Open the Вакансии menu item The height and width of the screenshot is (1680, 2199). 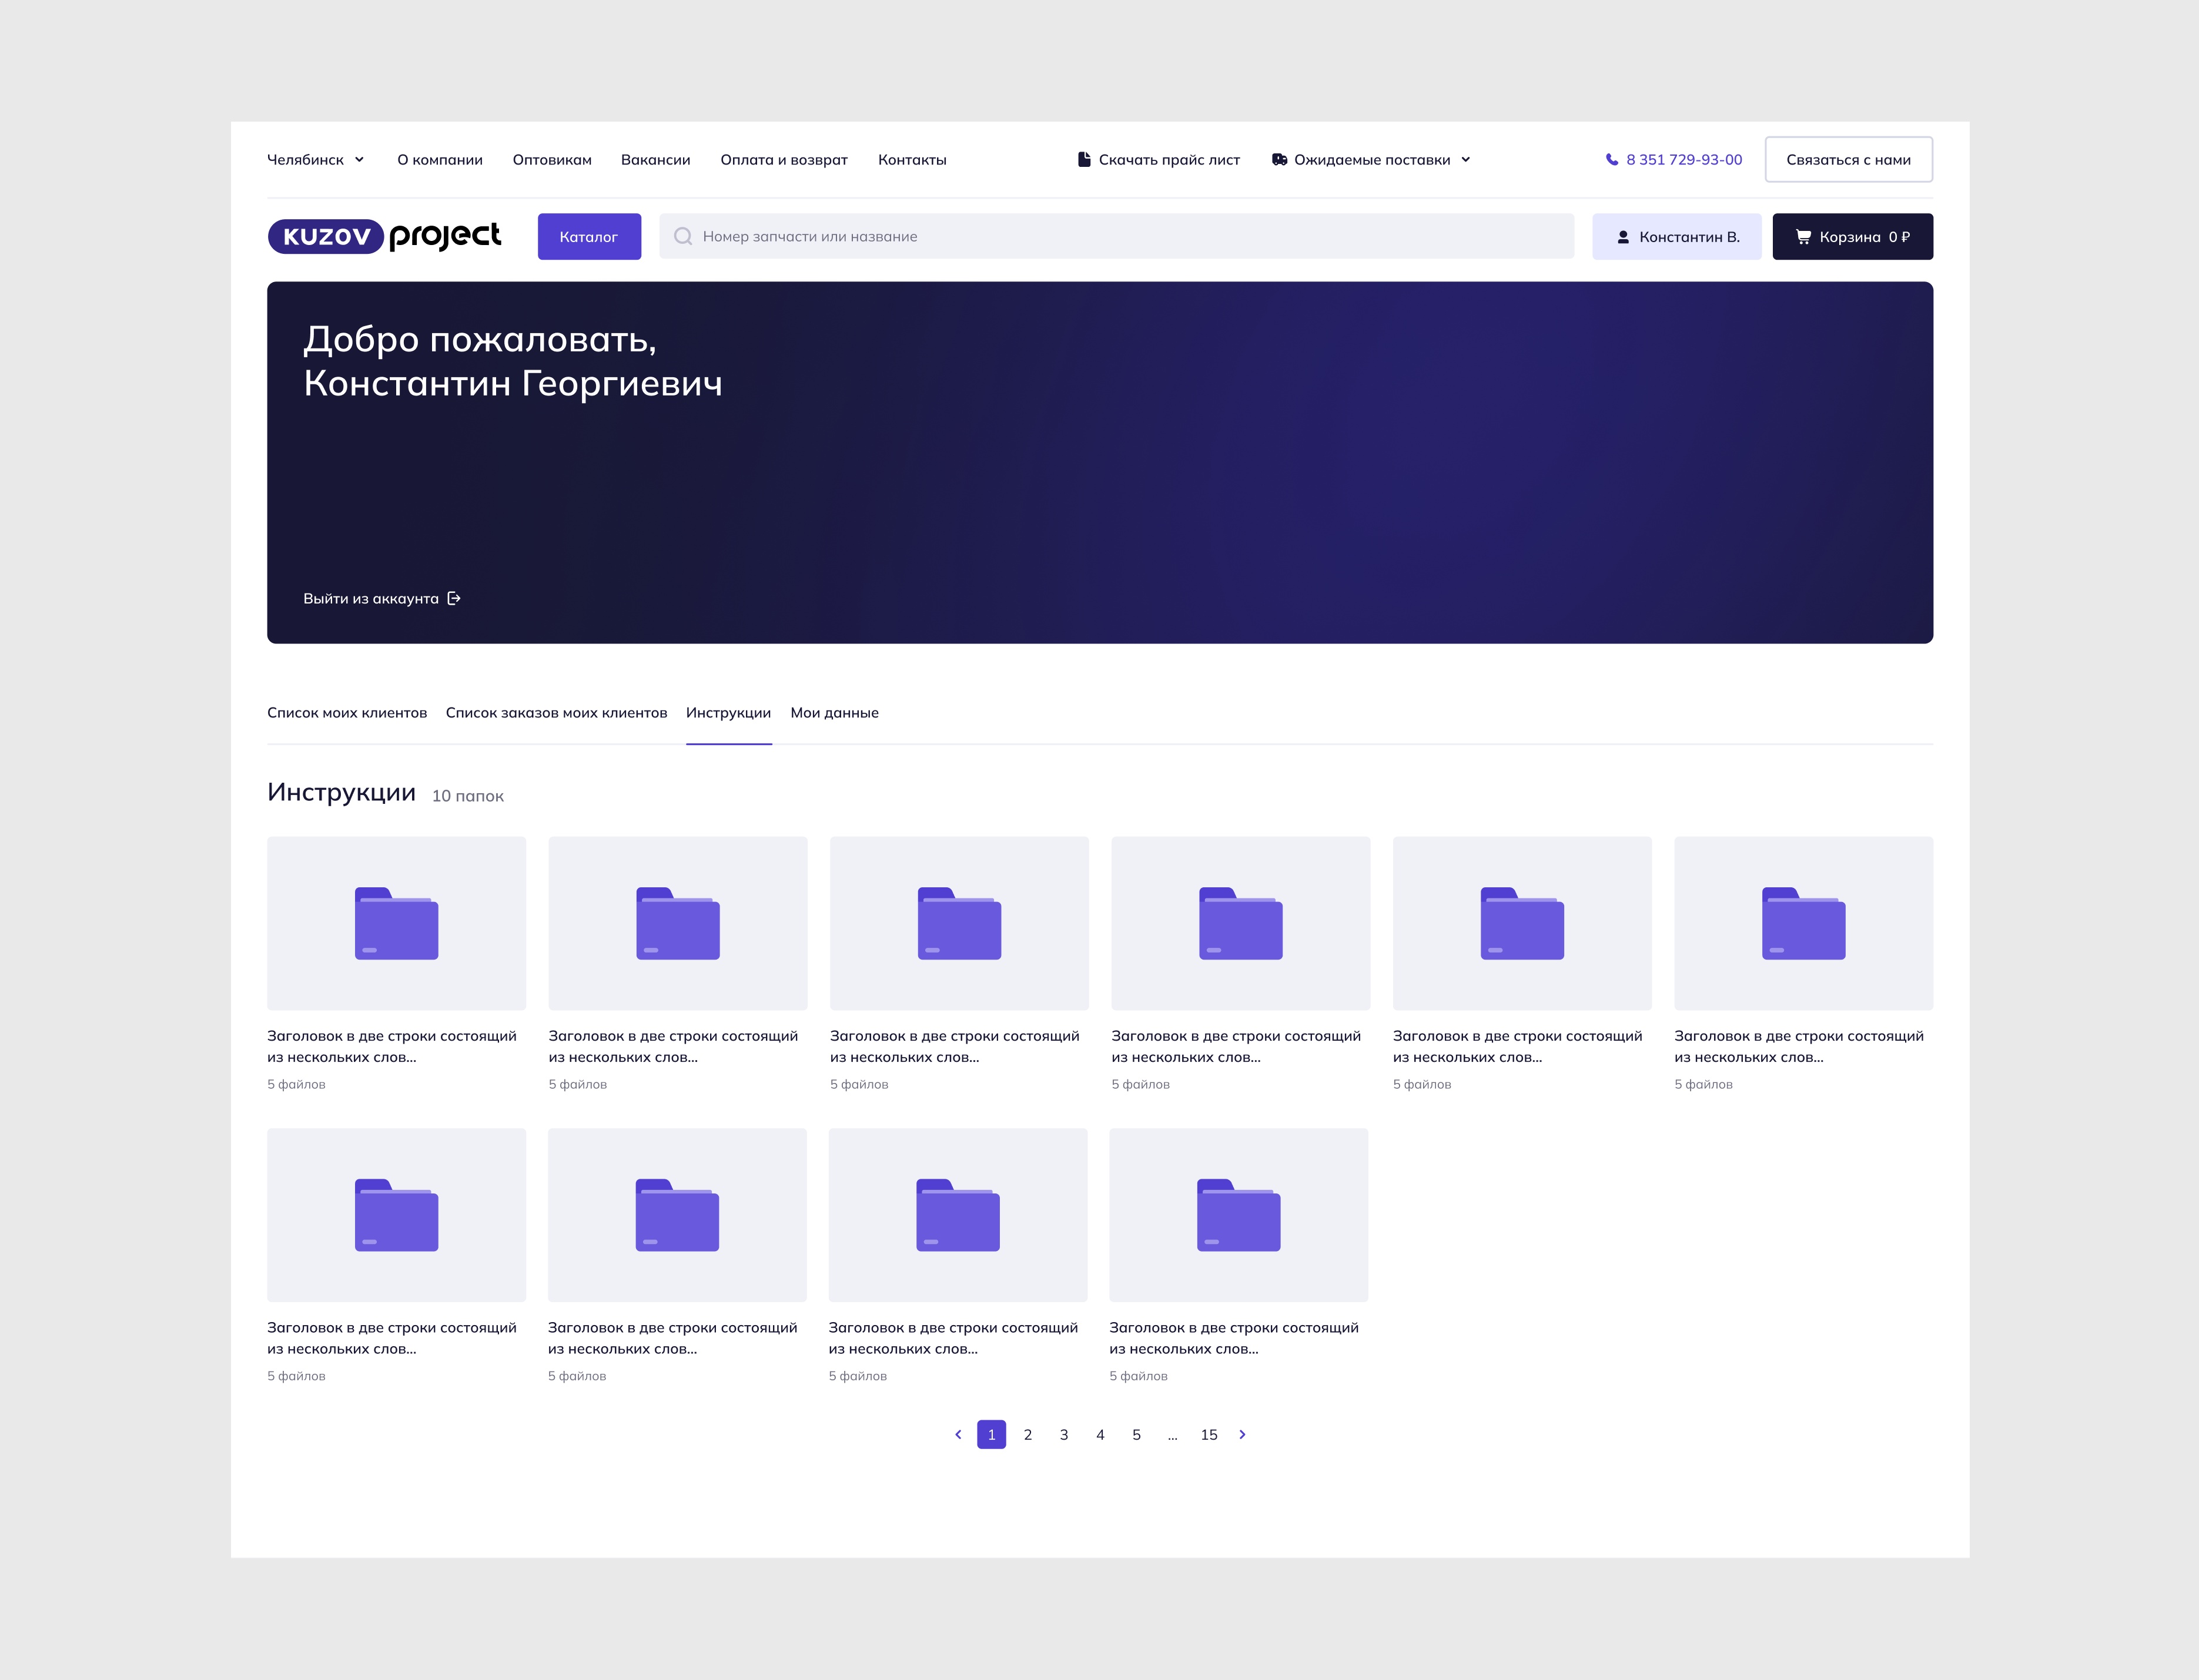point(655,159)
